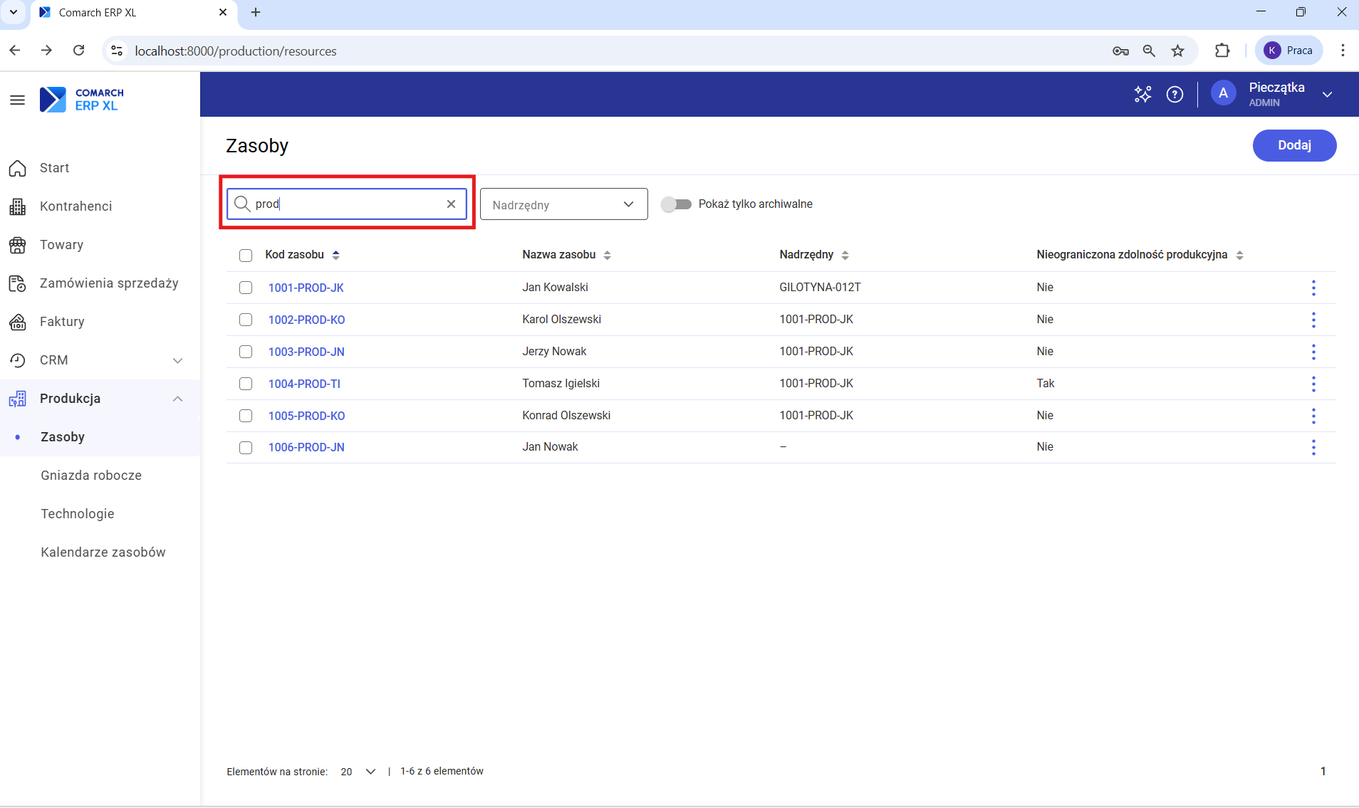Click the hamburger menu icon

(x=17, y=100)
